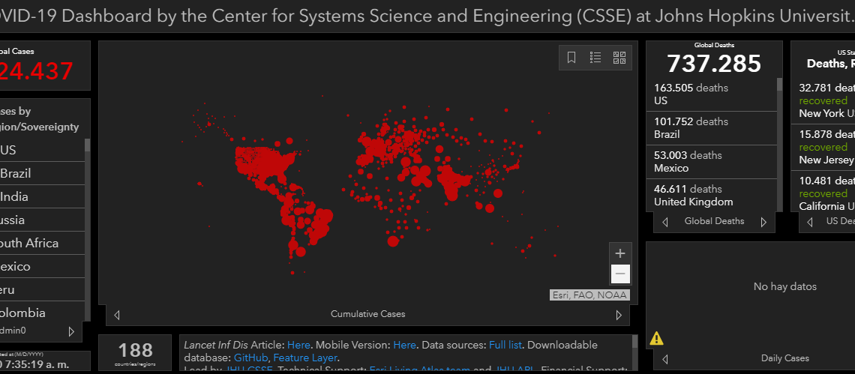855x374 pixels.
Task: Open the Mobile Version Here link
Action: pos(404,345)
